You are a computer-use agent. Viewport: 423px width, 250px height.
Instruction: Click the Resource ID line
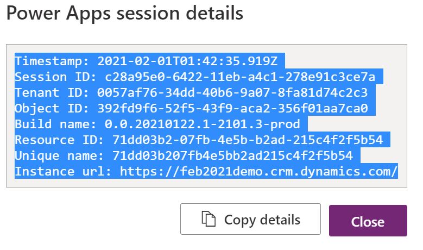[199, 140]
